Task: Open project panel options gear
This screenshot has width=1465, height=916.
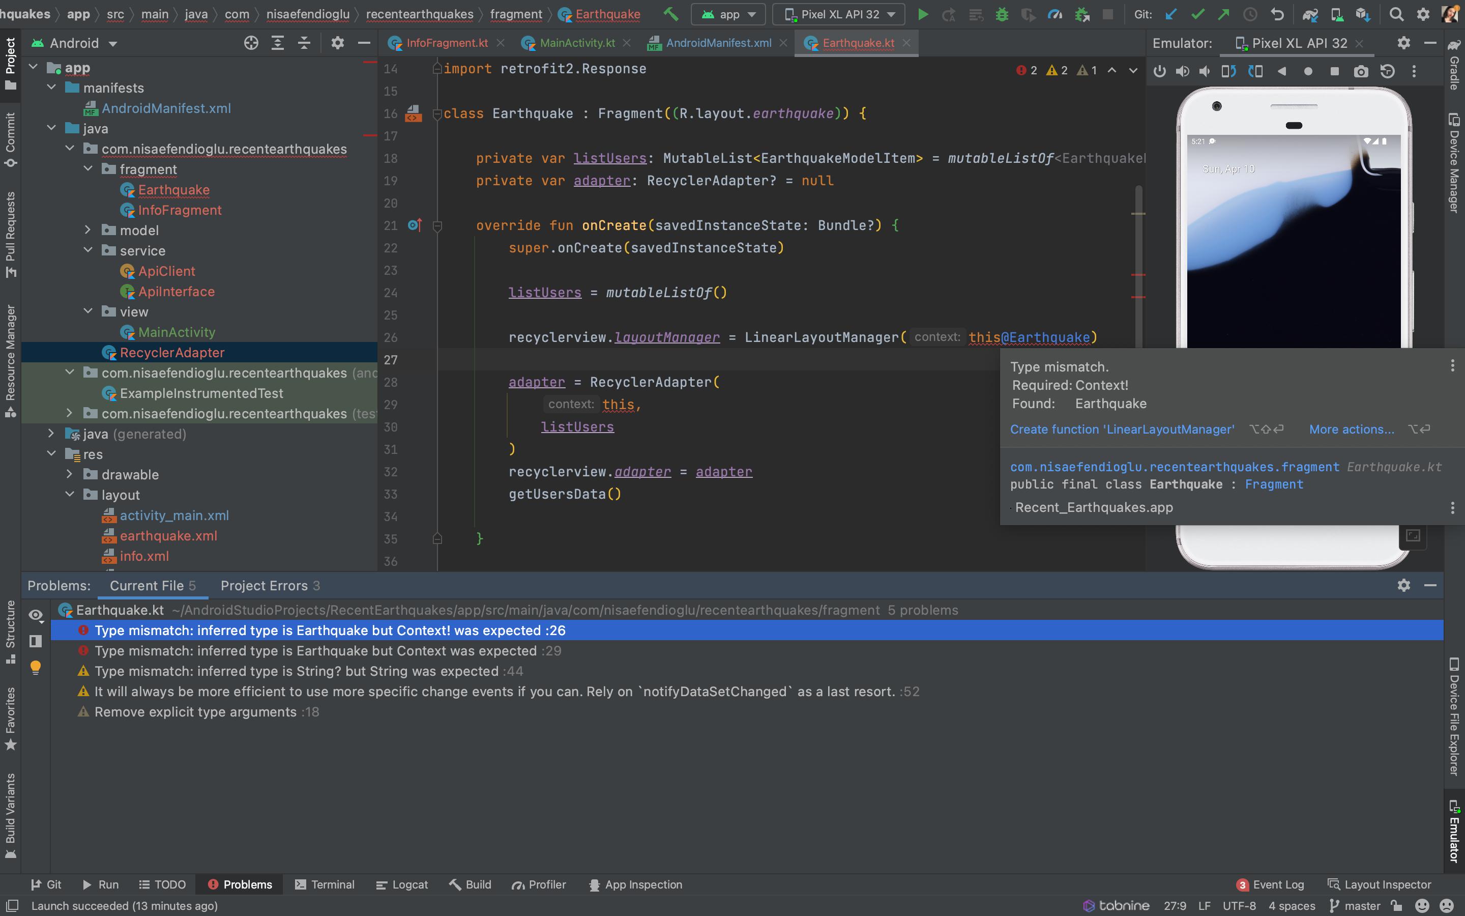Action: tap(337, 43)
